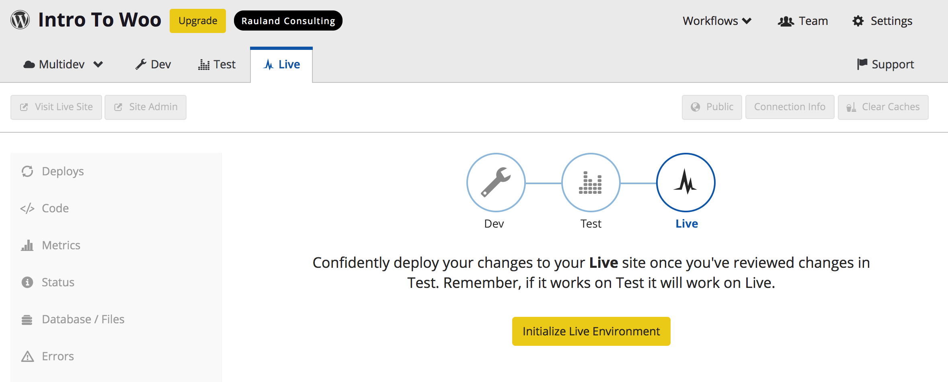Select the Deploys sidebar icon
The image size is (948, 382).
click(x=27, y=171)
